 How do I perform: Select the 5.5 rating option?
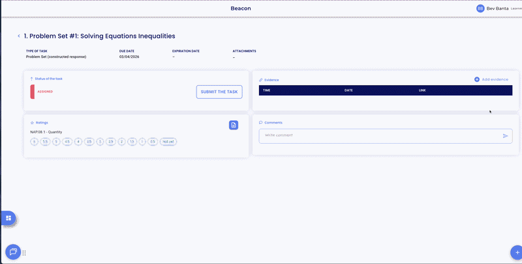coord(45,141)
